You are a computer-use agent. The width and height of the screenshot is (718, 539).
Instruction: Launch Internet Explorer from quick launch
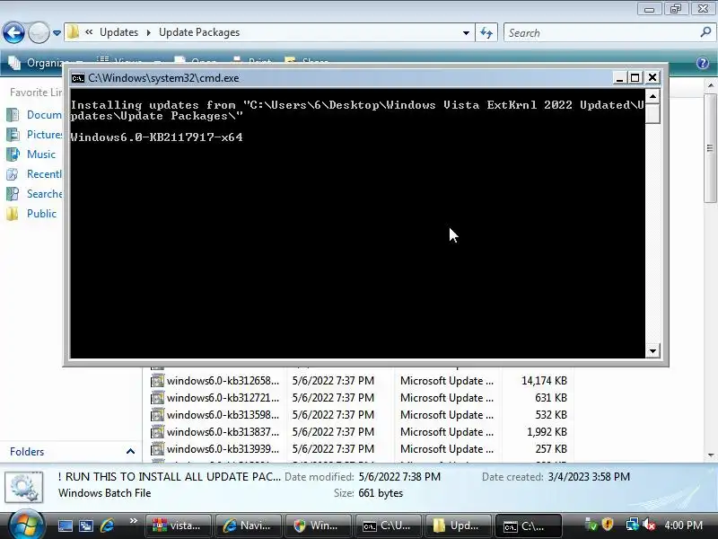(x=107, y=526)
